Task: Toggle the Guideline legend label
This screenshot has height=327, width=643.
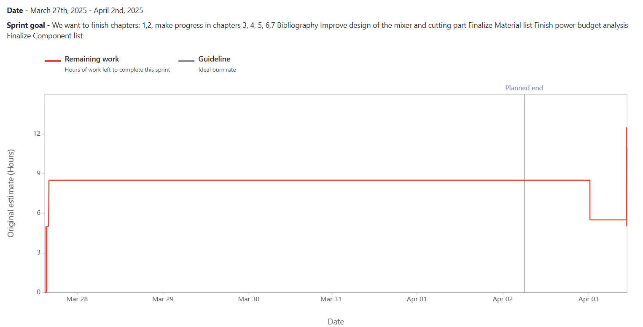Action: (214, 59)
